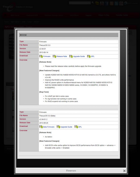This screenshot has height=177, width=140.
Task: Open the YouTube icon in the header
Action: pos(102,3)
